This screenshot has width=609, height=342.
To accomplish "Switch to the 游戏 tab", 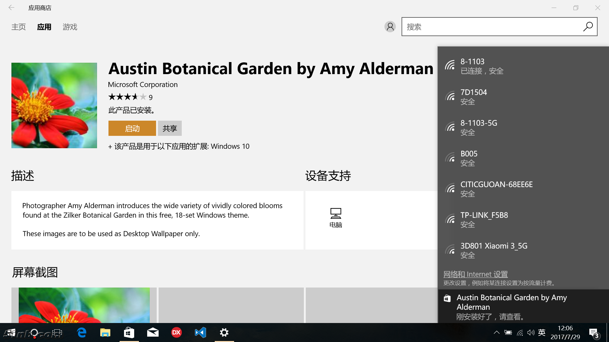I will point(70,27).
